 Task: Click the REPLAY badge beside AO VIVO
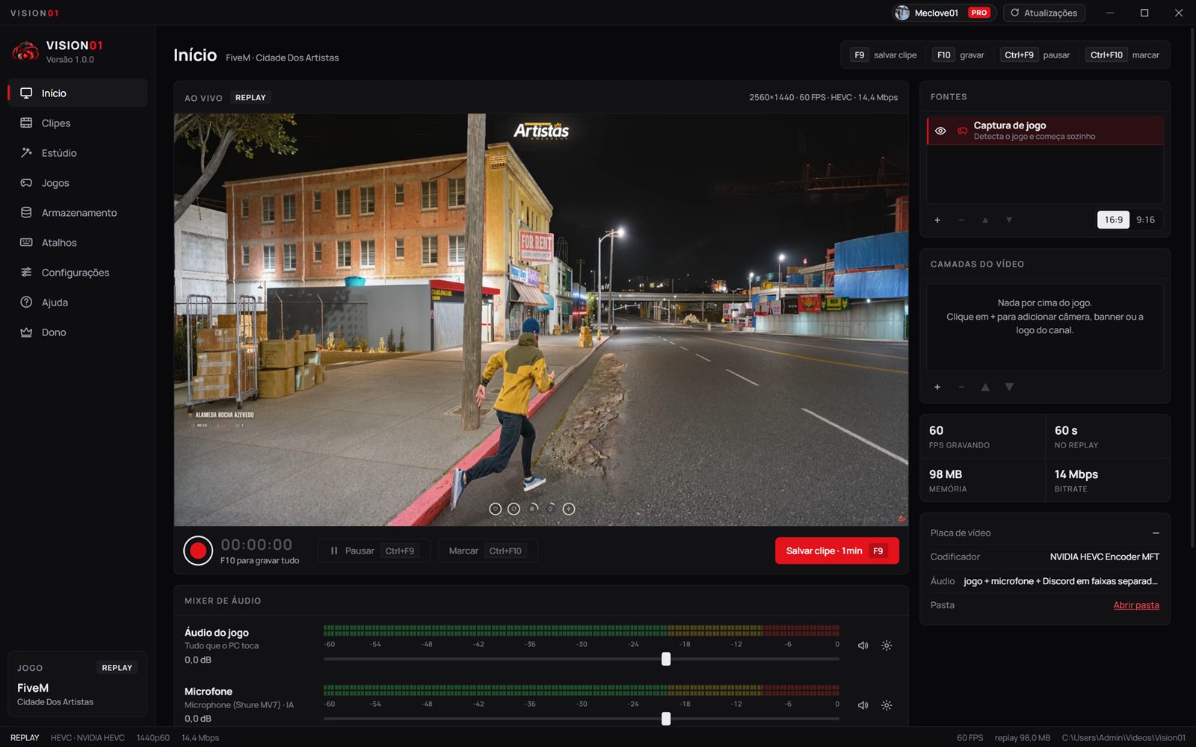click(250, 98)
